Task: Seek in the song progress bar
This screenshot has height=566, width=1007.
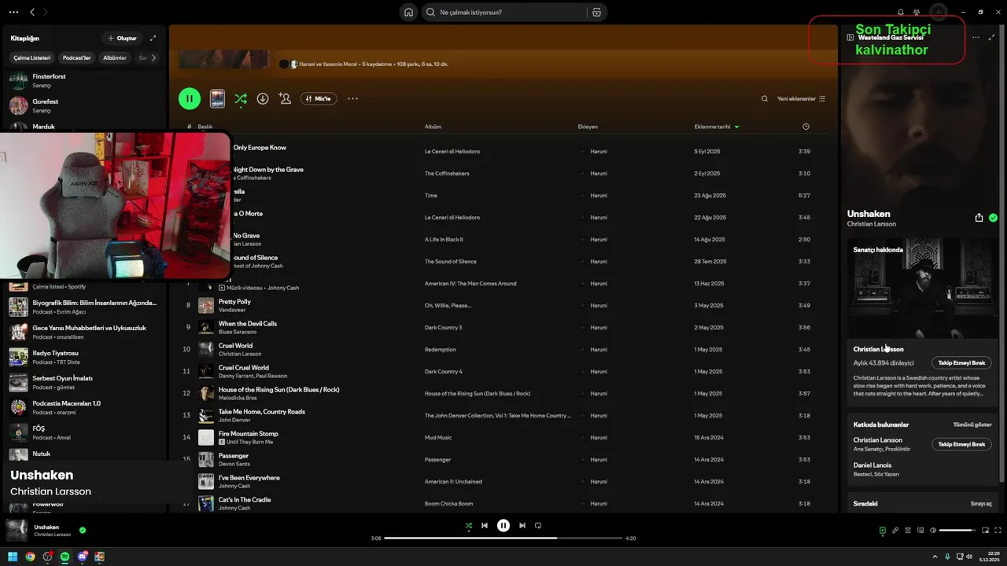Action: click(503, 538)
